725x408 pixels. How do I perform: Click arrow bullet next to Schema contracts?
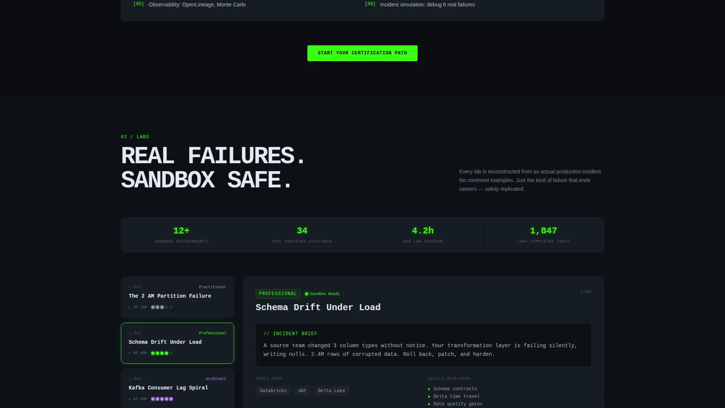429,389
